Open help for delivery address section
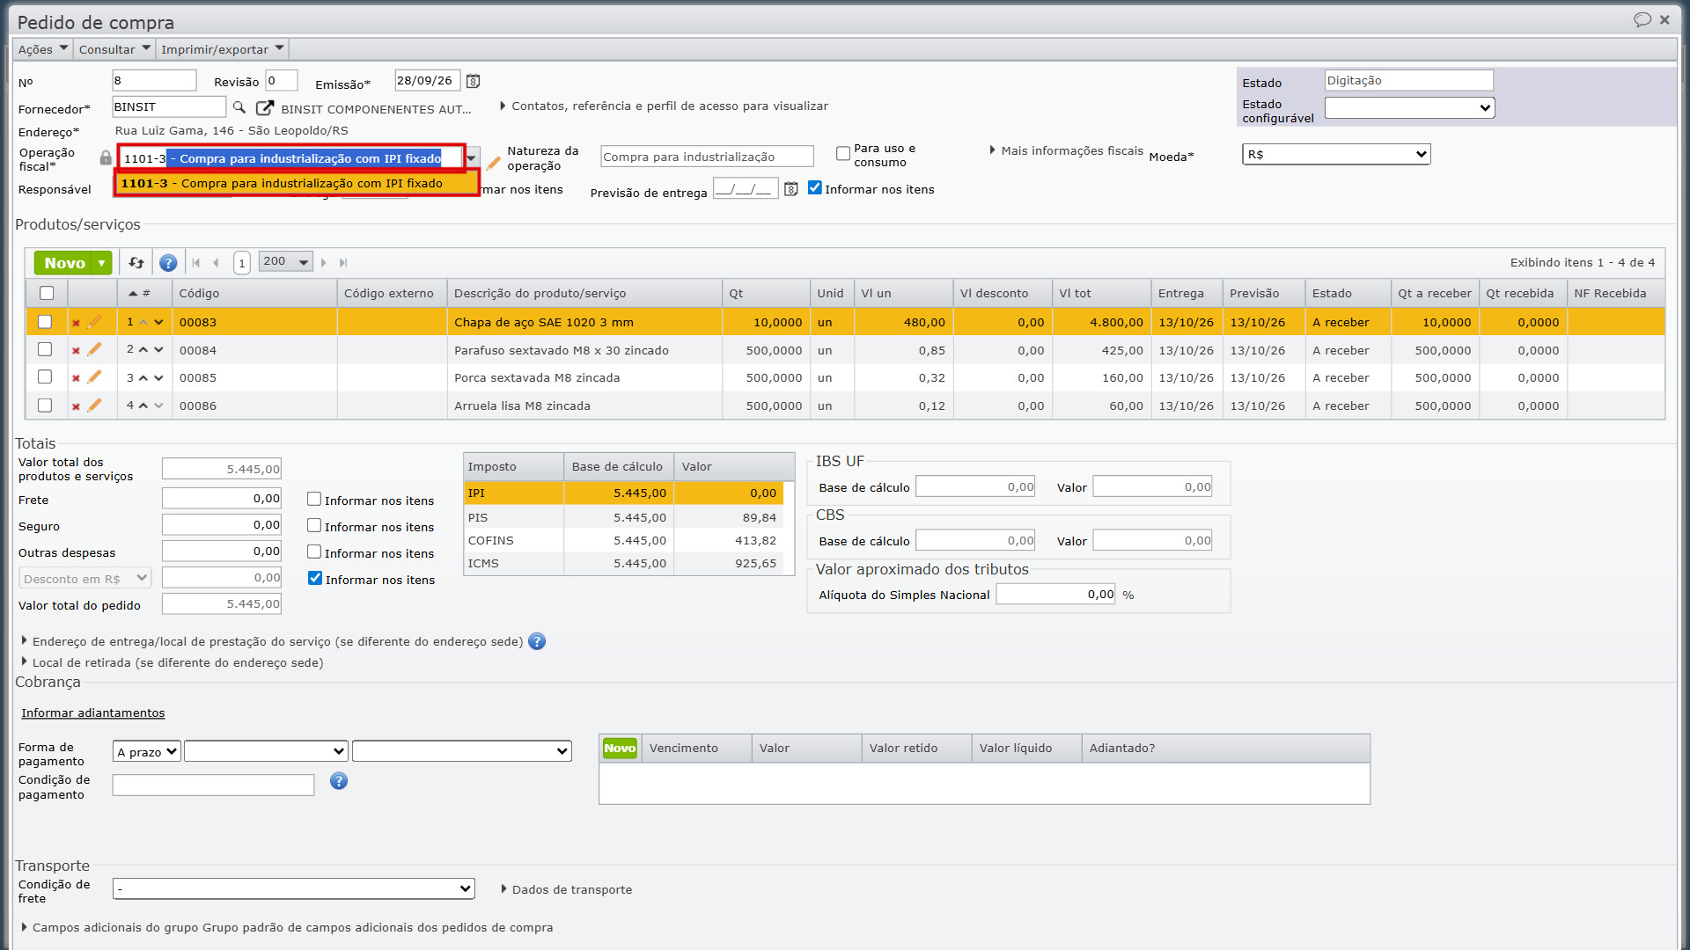The image size is (1690, 950). coord(537,641)
